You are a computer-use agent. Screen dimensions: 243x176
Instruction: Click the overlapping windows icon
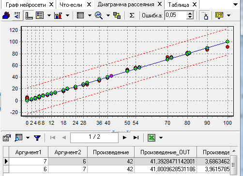point(117,15)
